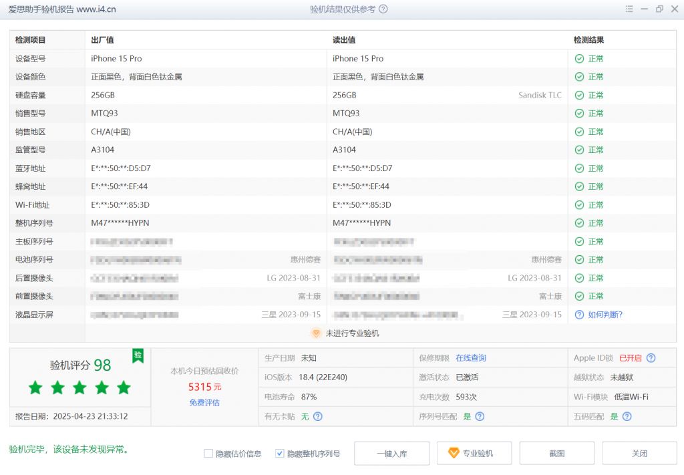Click the 截图 screenshot button
The image size is (684, 475).
(556, 453)
